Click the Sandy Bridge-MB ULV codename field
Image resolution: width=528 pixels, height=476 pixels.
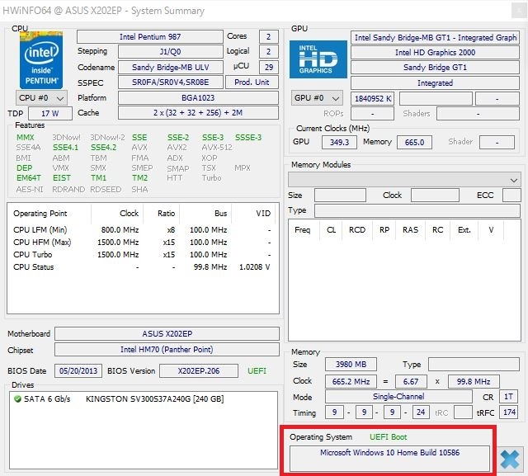click(171, 68)
